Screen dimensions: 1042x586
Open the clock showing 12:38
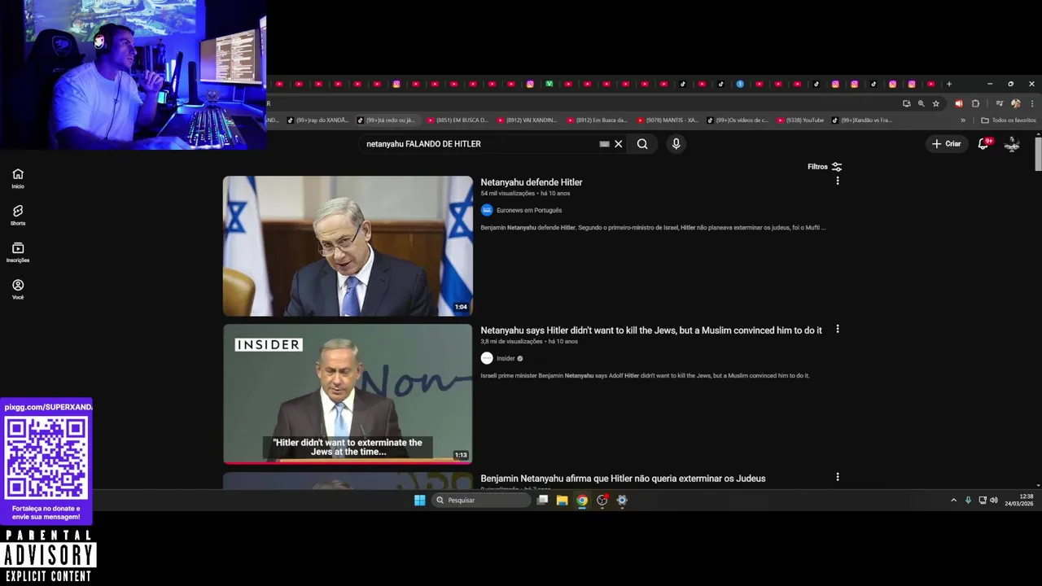pyautogui.click(x=1019, y=500)
